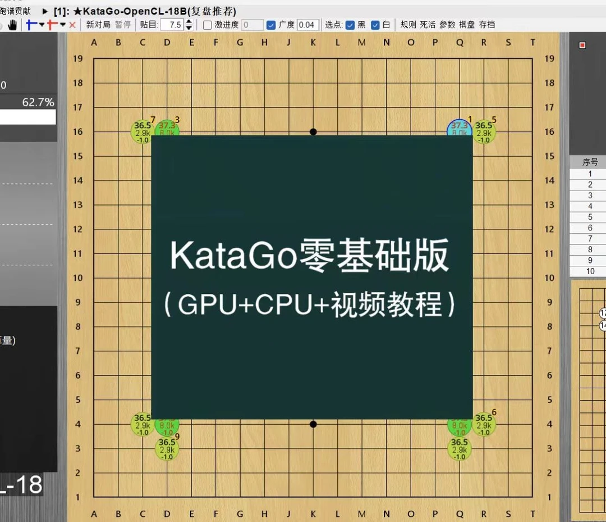Select the red cross marker tool

point(50,24)
